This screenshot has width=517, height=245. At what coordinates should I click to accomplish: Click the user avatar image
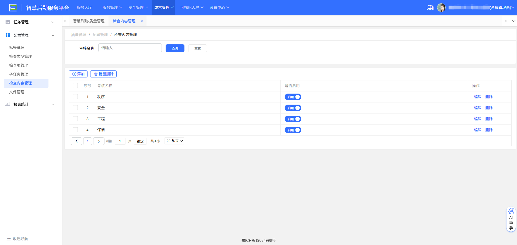(442, 7)
